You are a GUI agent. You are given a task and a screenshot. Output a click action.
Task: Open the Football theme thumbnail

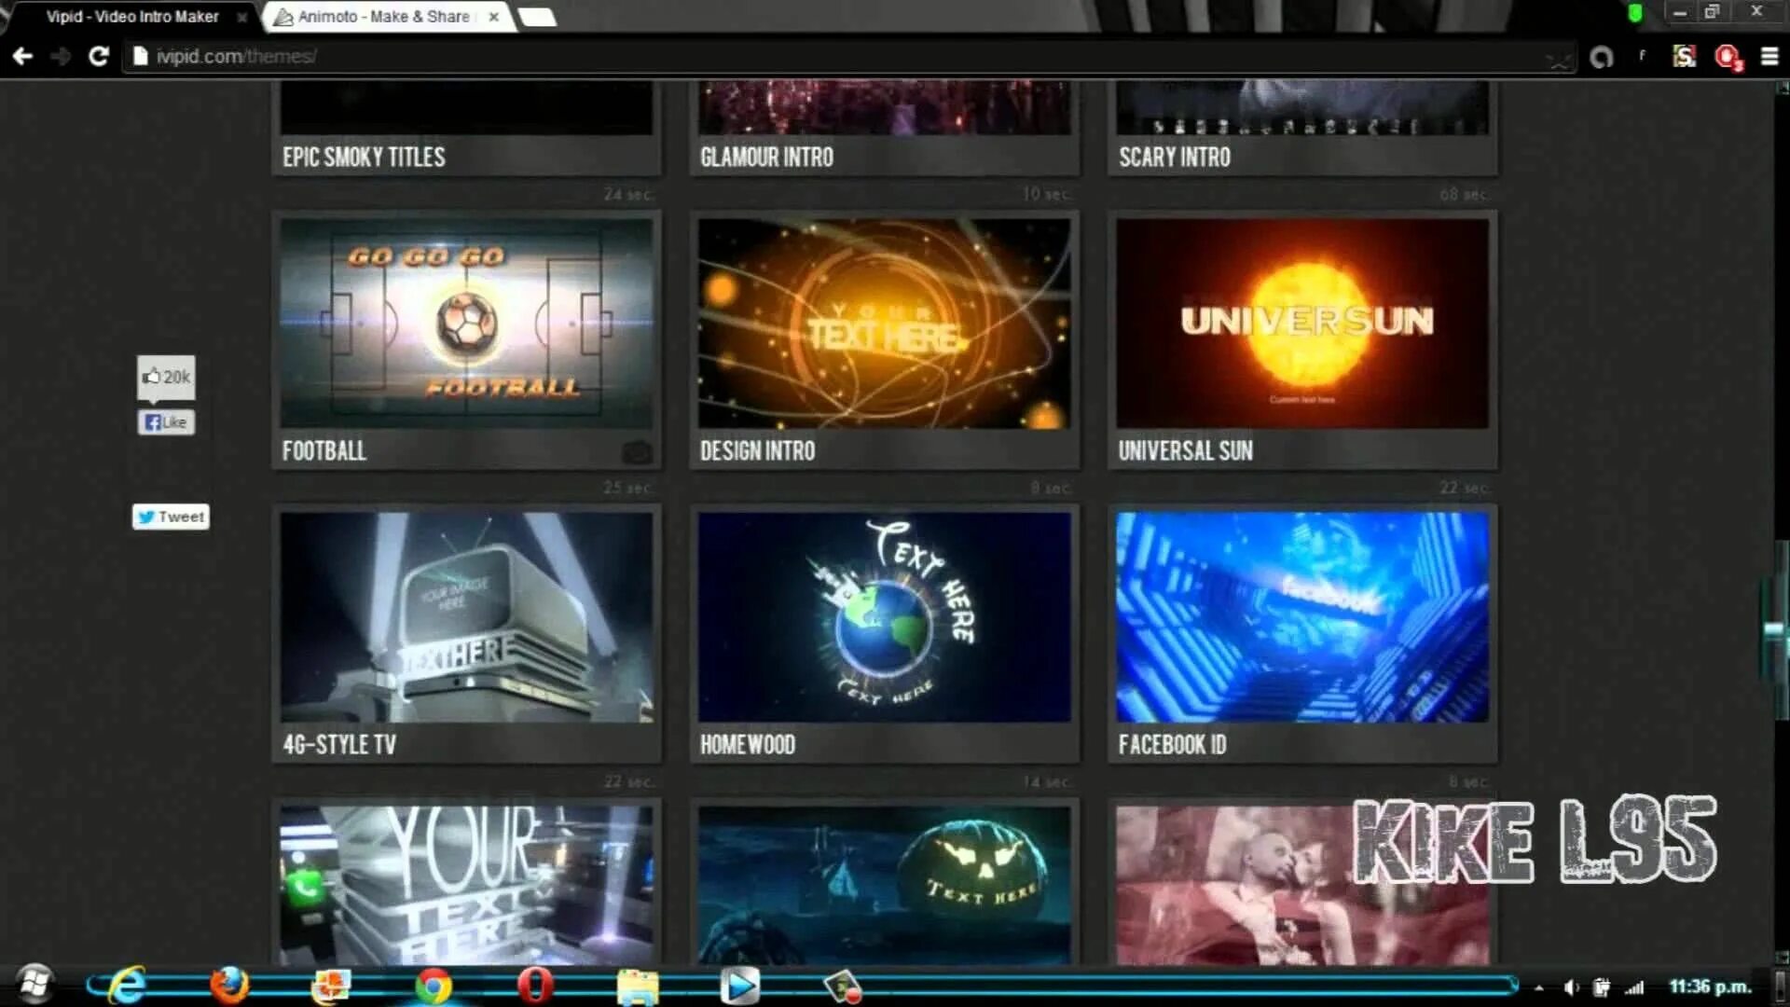click(466, 324)
